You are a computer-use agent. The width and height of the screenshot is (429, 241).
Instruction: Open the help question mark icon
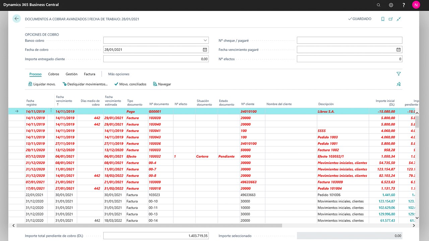pos(404,5)
